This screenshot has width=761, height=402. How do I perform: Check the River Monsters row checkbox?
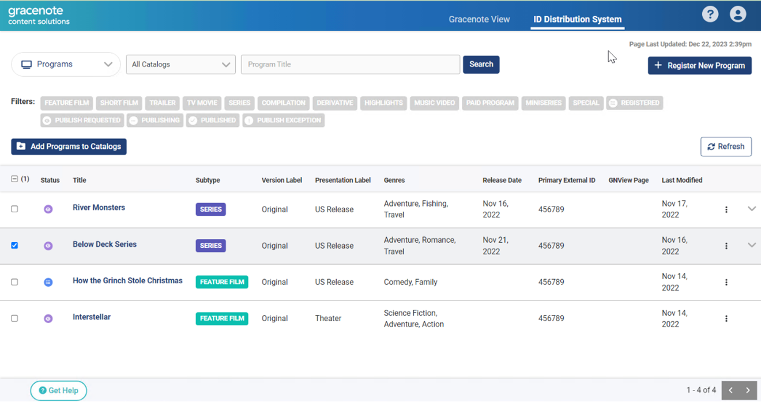point(14,209)
